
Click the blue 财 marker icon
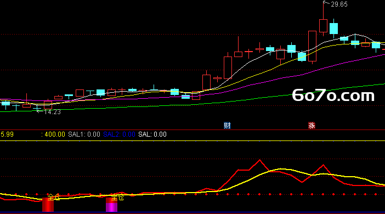pos(227,126)
